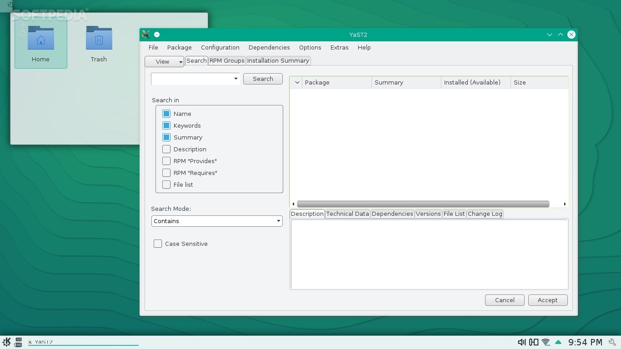Open the panel settings wrench icon
Screen dimensions: 621x349
click(612, 342)
